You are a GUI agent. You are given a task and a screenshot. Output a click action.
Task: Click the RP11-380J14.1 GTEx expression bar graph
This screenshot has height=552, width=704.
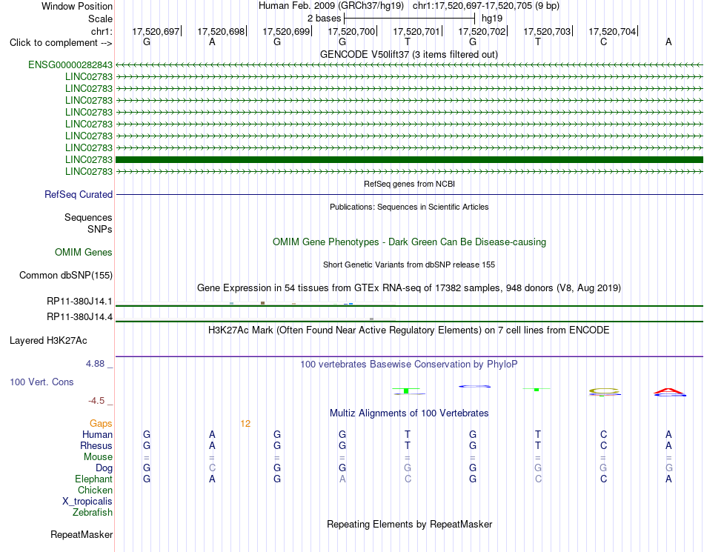[256, 304]
